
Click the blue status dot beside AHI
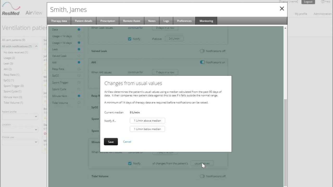coord(79,62)
